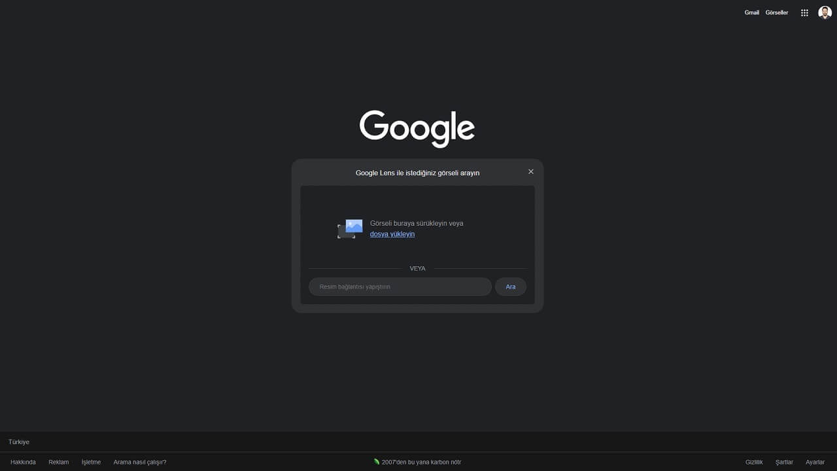Open the Reklam footer link
The height and width of the screenshot is (471, 837).
58,462
